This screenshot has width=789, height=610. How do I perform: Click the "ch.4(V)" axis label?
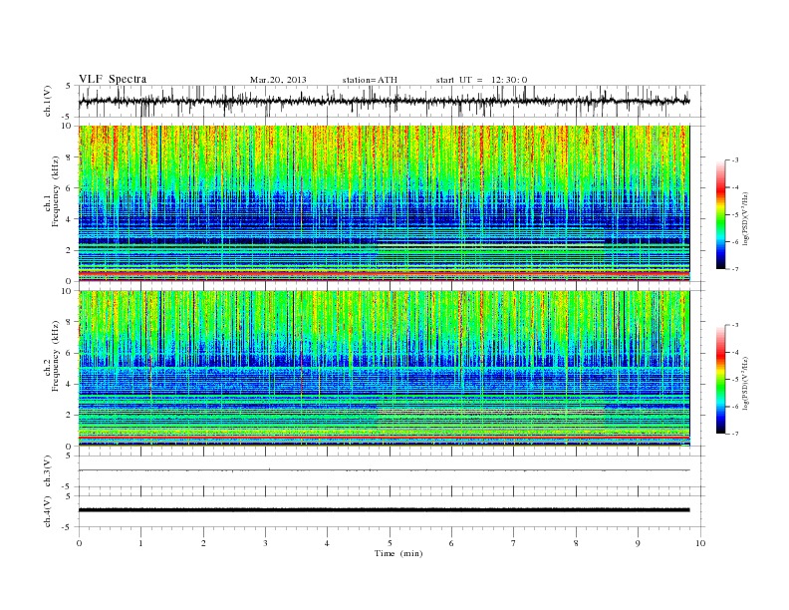pos(48,511)
